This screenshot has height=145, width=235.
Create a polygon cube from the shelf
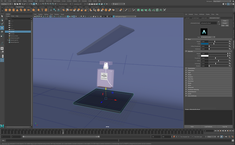click(10, 10)
